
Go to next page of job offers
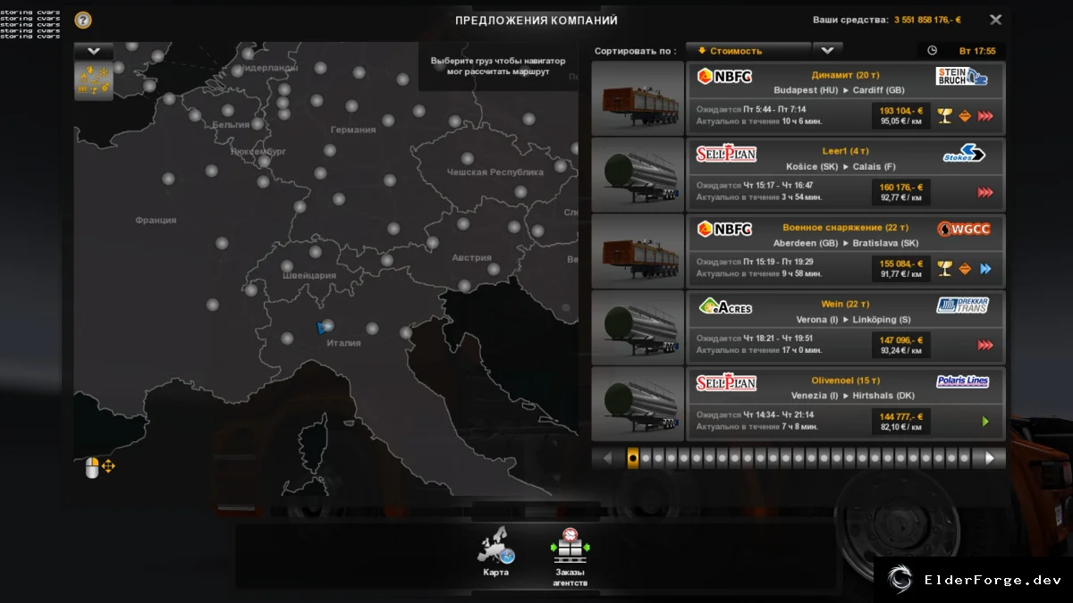click(x=989, y=458)
